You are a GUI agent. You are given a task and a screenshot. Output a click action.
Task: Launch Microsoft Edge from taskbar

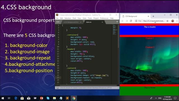click(16, 98)
